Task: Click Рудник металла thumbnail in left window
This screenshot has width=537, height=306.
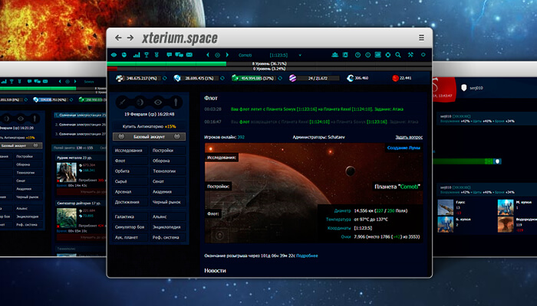Action: pos(67,172)
